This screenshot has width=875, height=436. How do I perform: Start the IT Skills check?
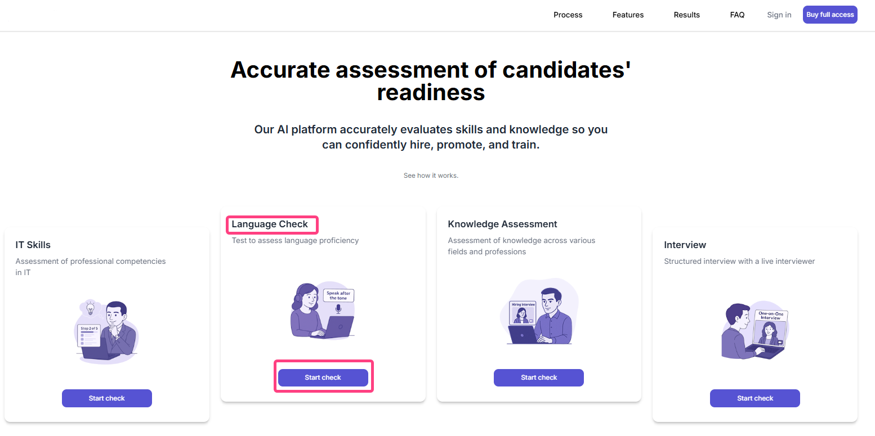tap(107, 398)
